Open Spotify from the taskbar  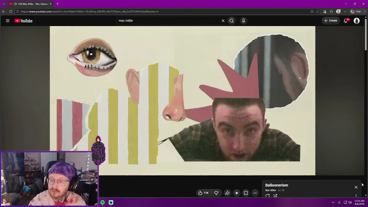point(103,202)
